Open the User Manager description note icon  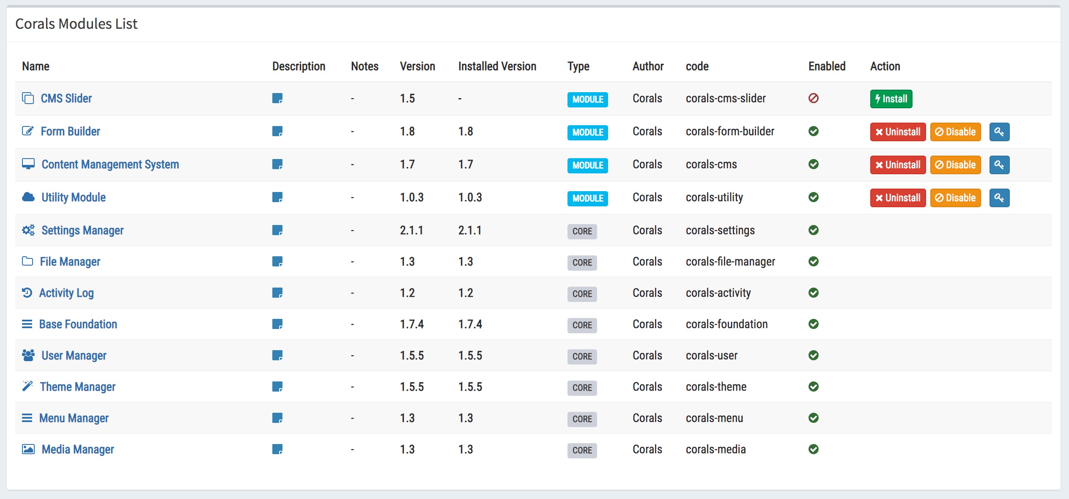(x=277, y=356)
